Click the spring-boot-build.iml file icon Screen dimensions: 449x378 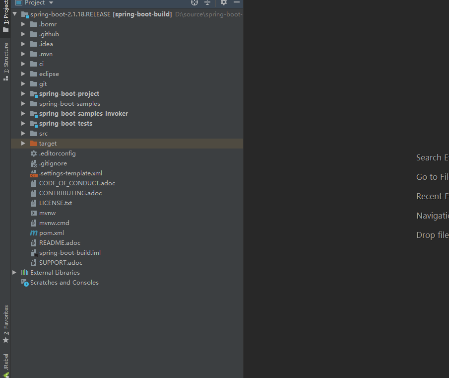pyautogui.click(x=34, y=253)
